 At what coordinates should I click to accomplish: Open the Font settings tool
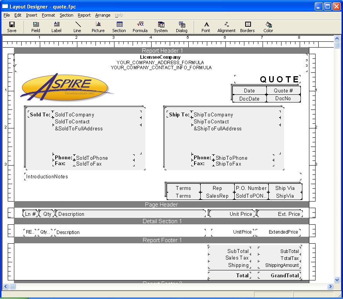[206, 27]
